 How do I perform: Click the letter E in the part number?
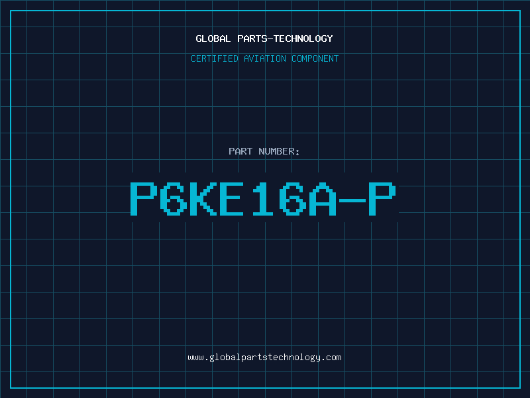231,199
